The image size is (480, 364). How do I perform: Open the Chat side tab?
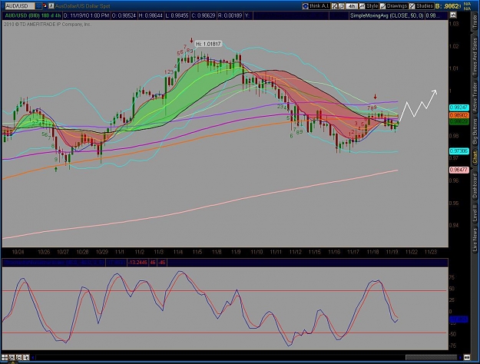(x=475, y=157)
